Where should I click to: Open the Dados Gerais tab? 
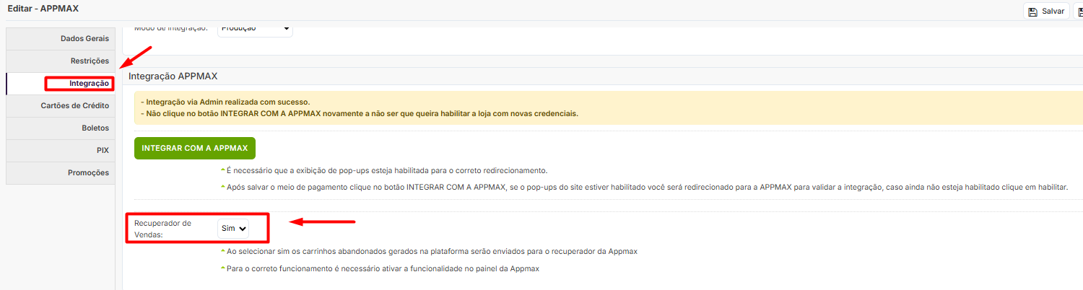click(61, 38)
